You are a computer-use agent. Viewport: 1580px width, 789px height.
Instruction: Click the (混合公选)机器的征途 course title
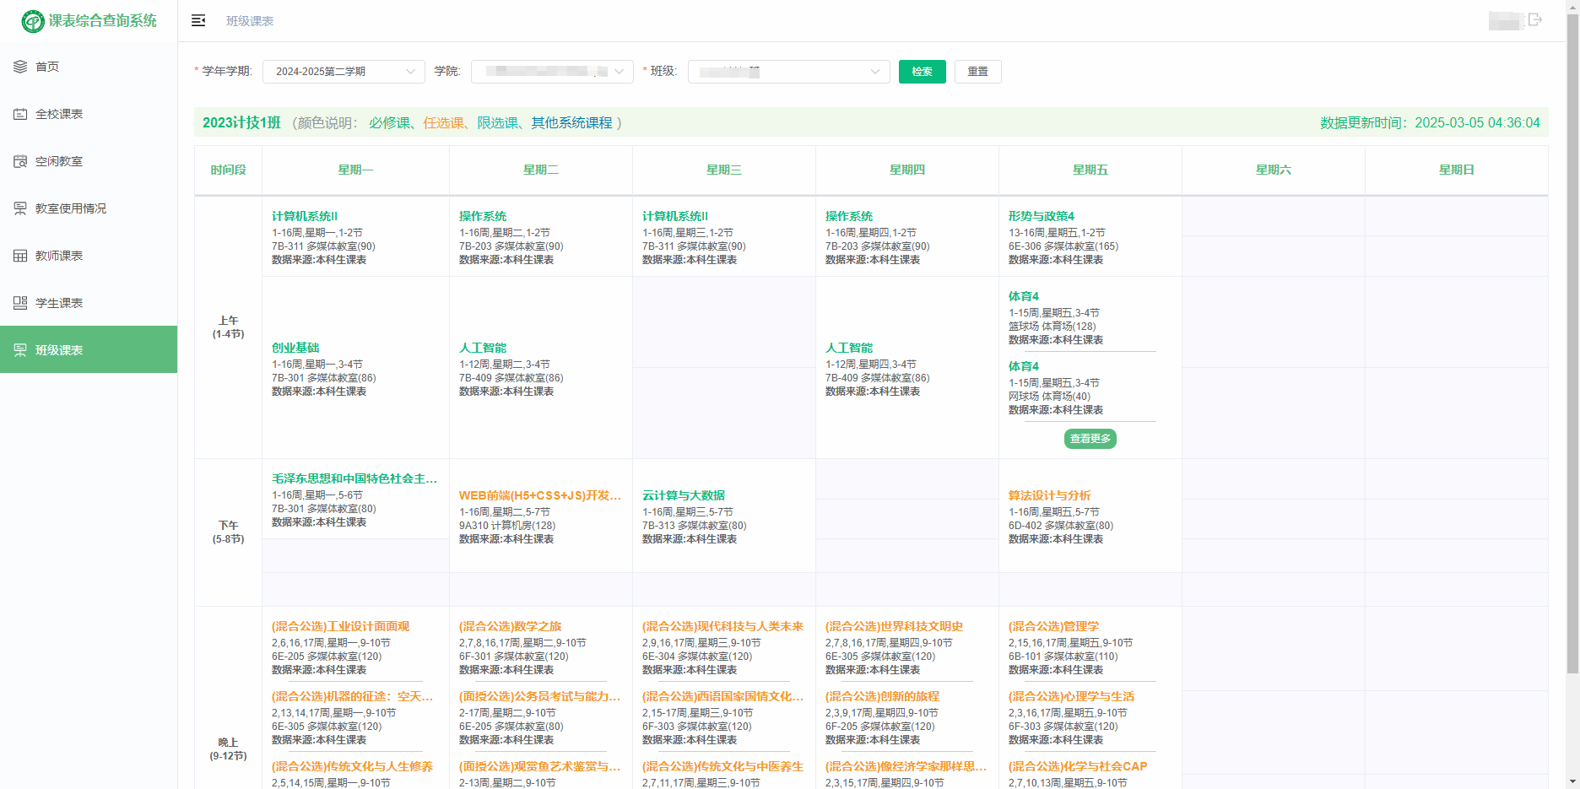coord(353,696)
